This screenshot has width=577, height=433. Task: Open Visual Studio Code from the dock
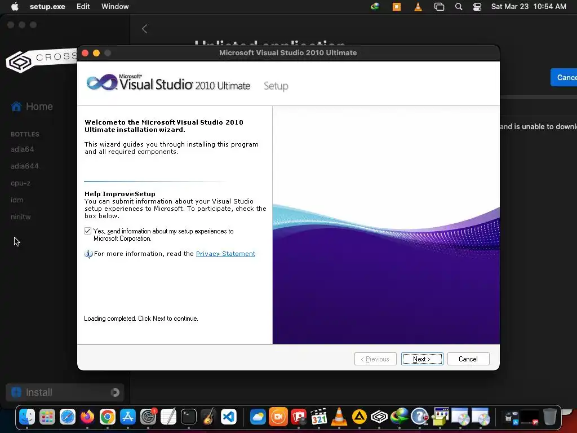(229, 417)
